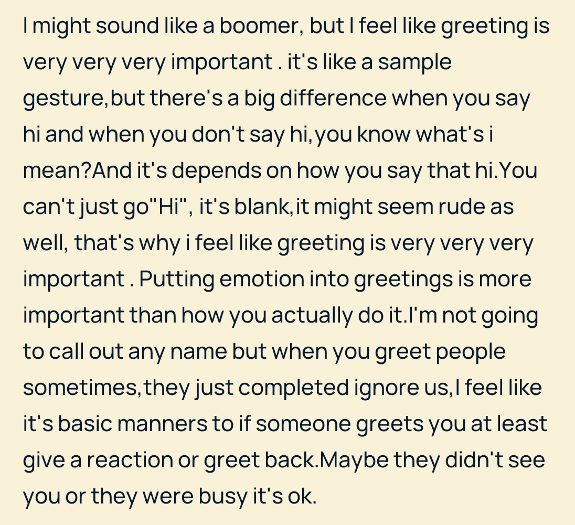Click the quoted "Hi" text
The image size is (575, 525).
pos(168,207)
